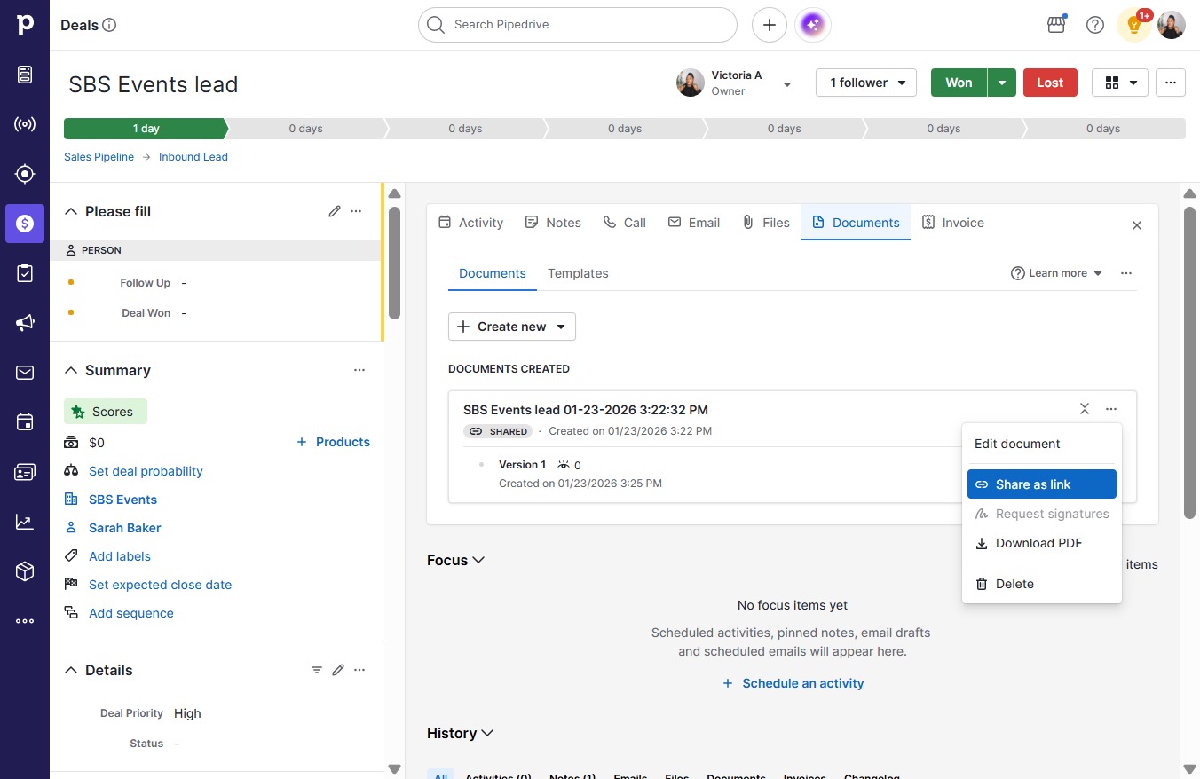
Task: Open More ellipsis in sidebar
Action: pos(25,621)
